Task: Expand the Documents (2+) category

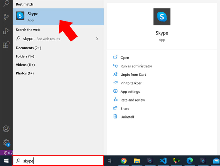Action: point(29,48)
